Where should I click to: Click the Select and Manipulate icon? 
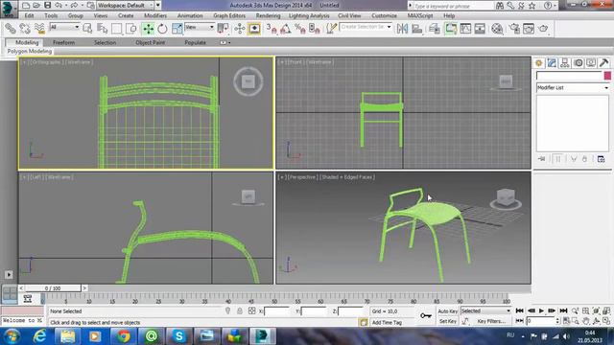[239, 28]
